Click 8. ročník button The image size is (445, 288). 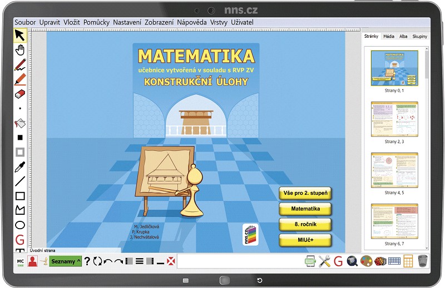click(x=305, y=224)
